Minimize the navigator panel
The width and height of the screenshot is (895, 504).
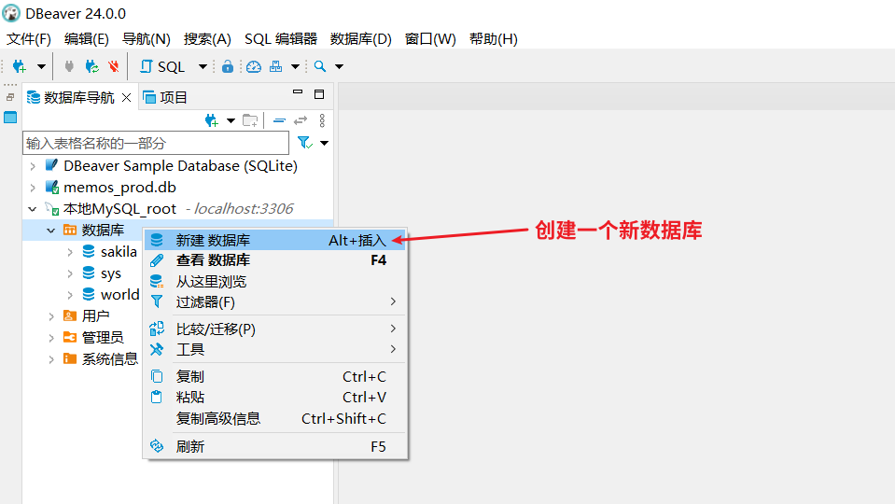[x=298, y=91]
